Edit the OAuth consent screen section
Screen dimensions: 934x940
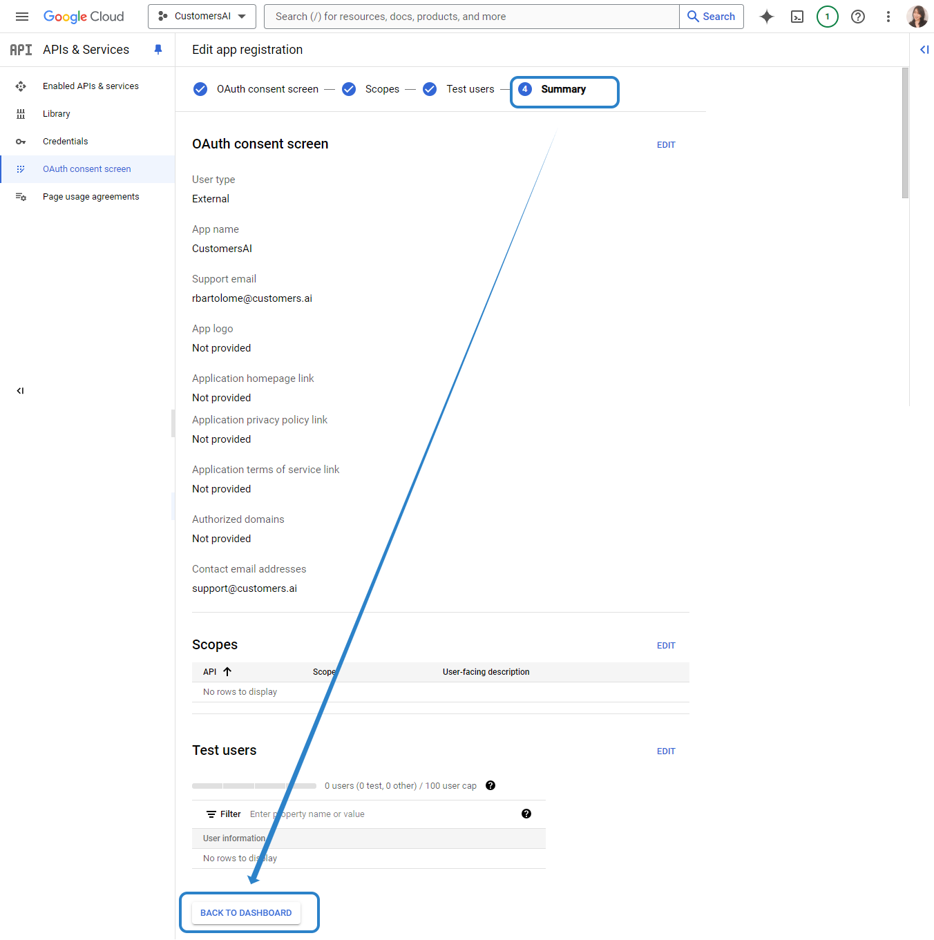(666, 145)
